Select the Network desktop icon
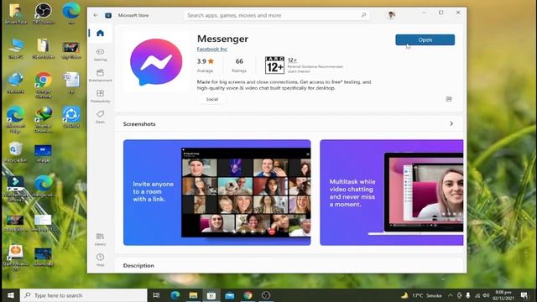Viewport: 537px width, 302px height. [16, 83]
